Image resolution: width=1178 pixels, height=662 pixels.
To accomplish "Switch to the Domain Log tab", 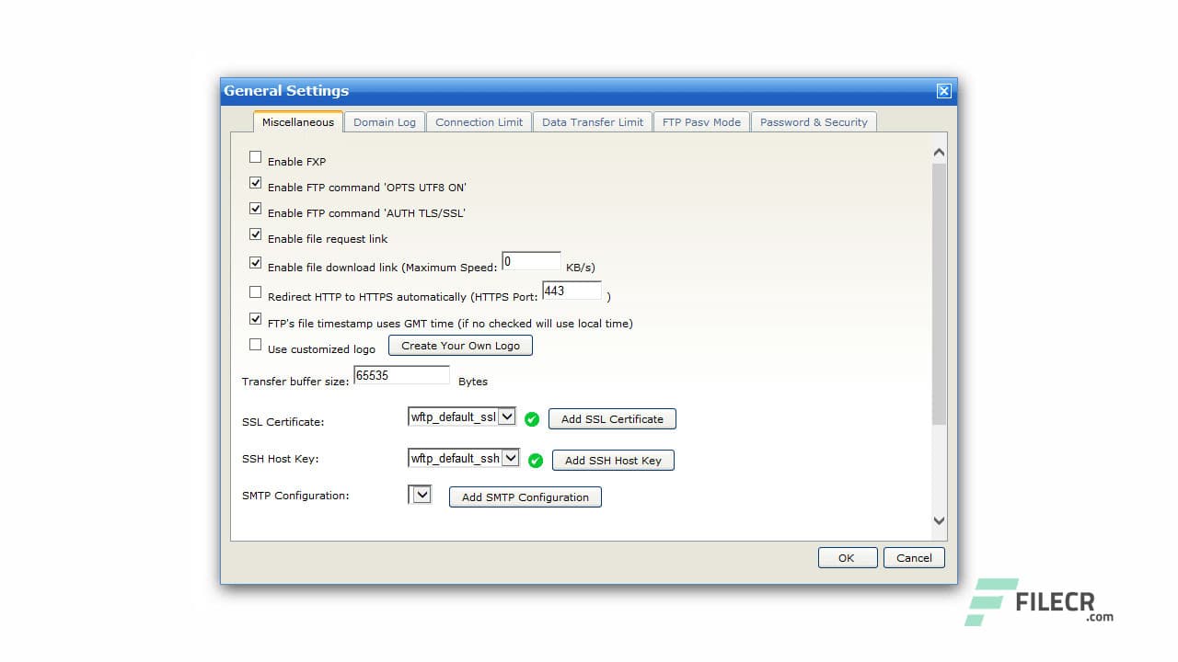I will tap(385, 121).
